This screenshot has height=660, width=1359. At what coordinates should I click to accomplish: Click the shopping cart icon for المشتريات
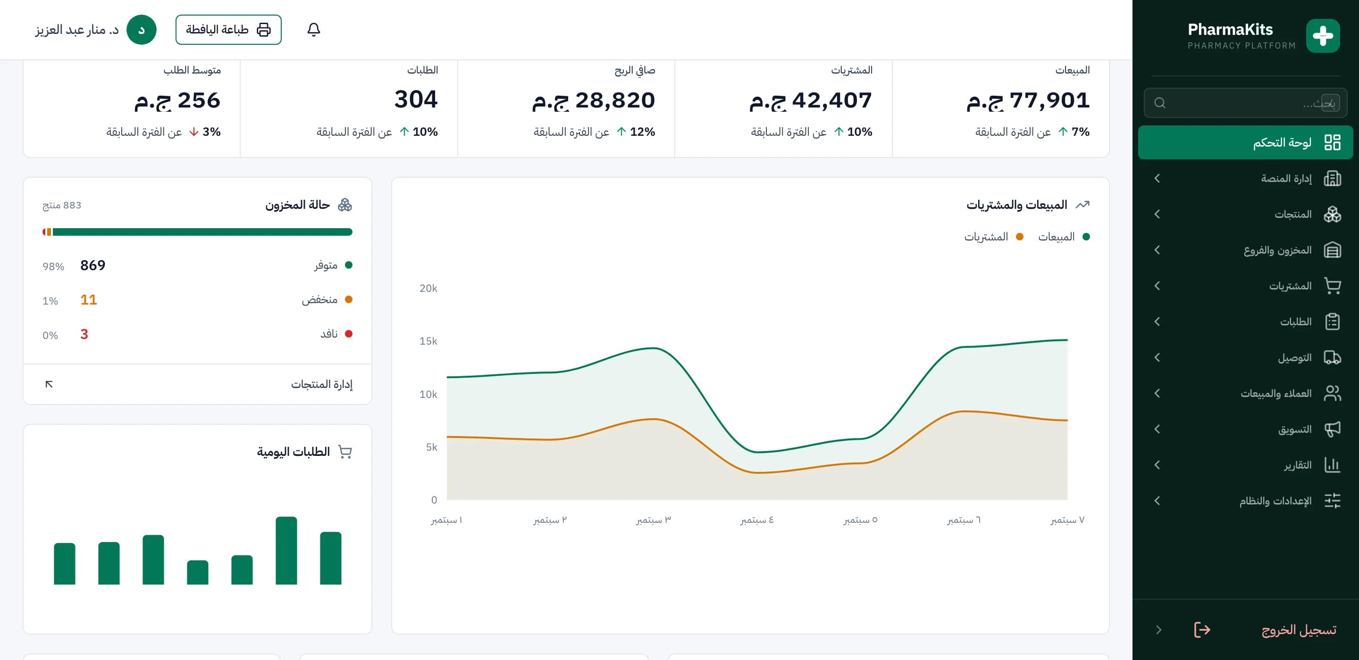coord(1332,286)
